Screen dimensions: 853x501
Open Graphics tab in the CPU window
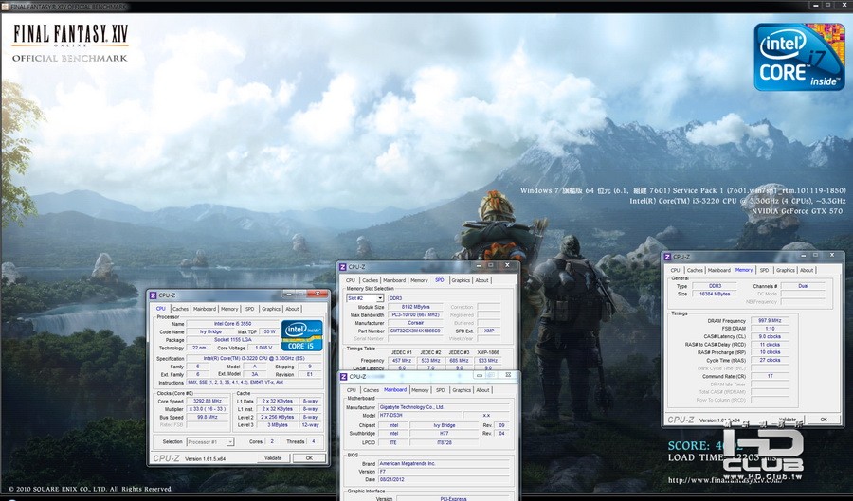[271, 309]
